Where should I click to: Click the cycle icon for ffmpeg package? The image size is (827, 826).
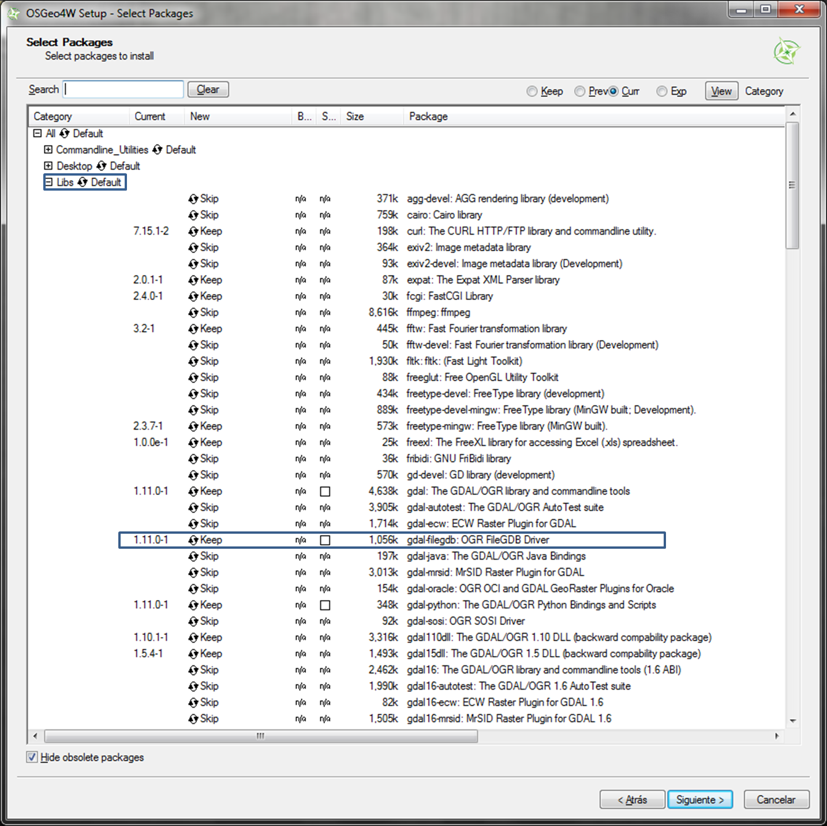193,312
